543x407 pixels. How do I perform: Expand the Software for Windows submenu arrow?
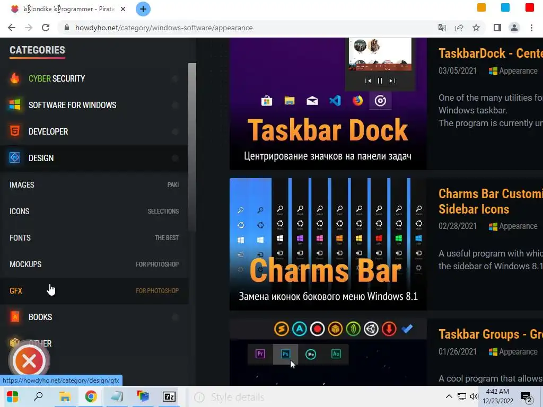[175, 105]
